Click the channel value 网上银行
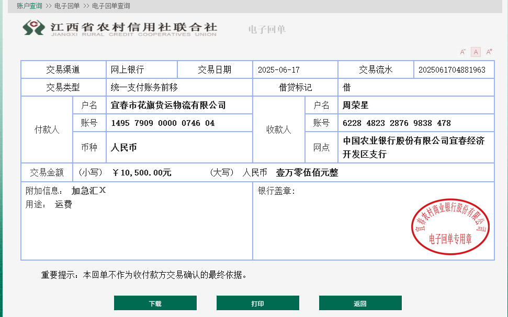The height and width of the screenshot is (317, 508). coord(127,69)
